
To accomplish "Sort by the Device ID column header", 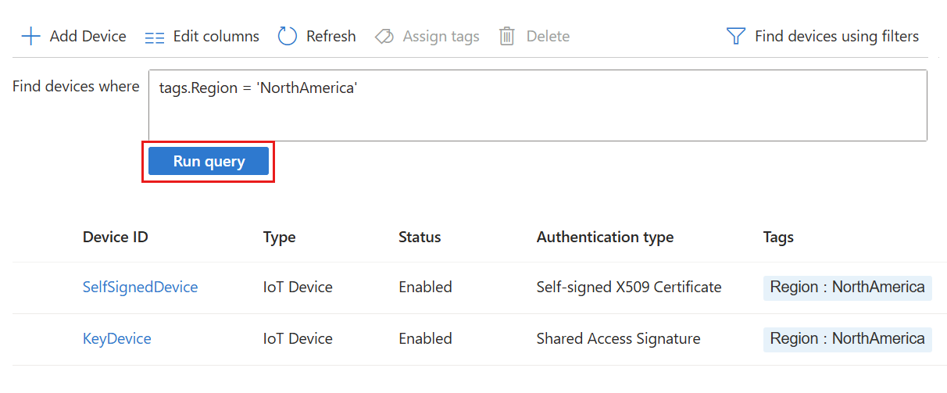I will tap(115, 237).
